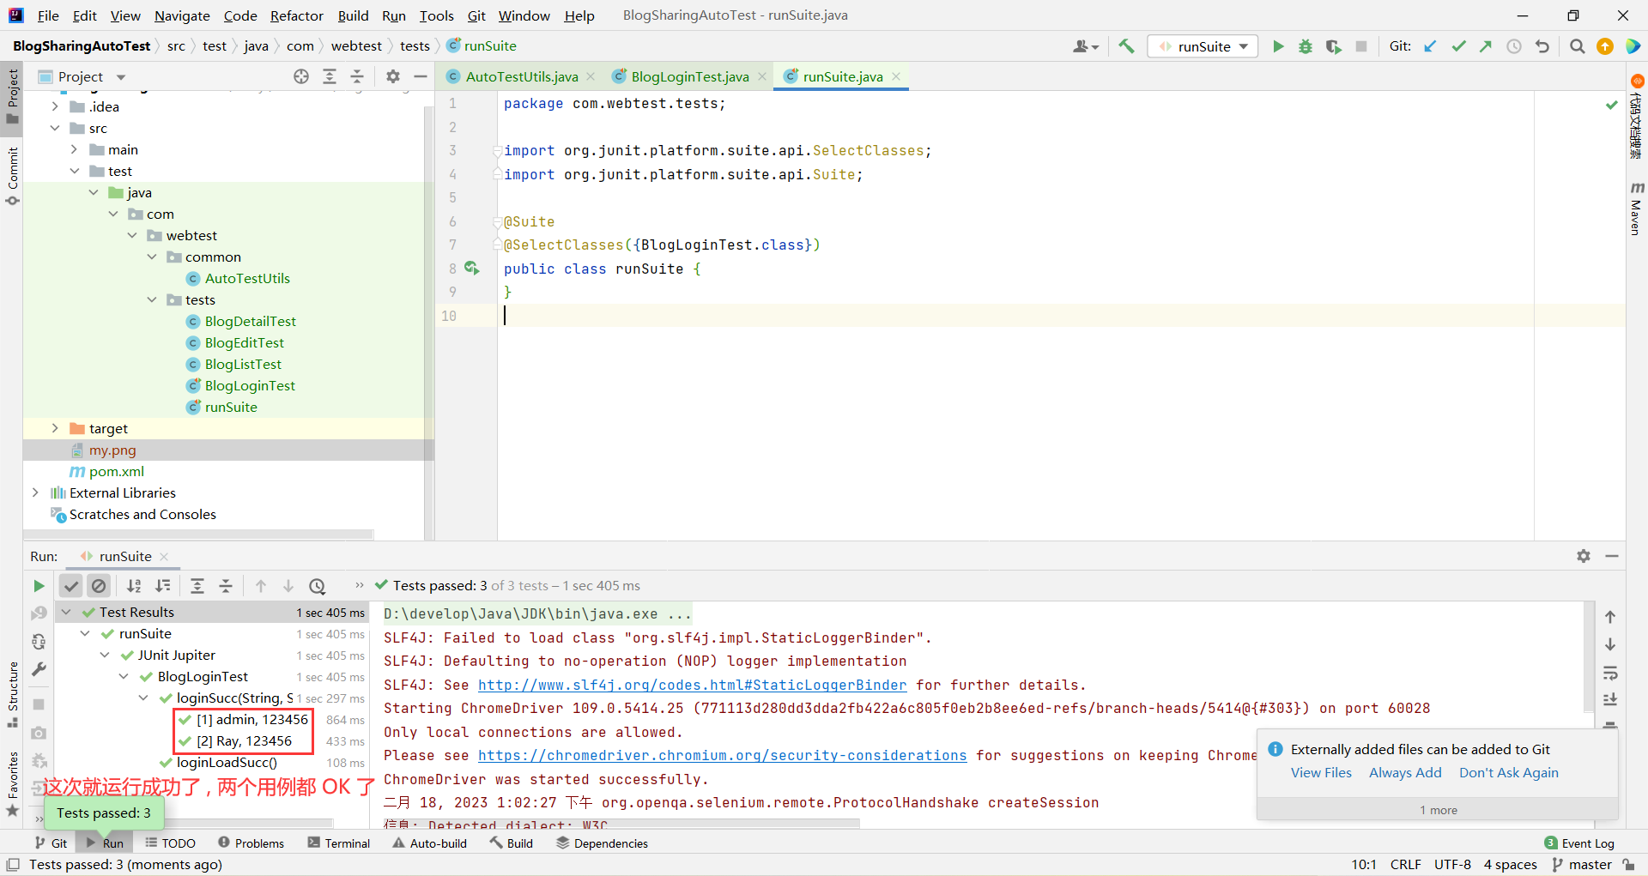The image size is (1648, 876).
Task: Select pom.xml file in tree
Action: point(116,471)
